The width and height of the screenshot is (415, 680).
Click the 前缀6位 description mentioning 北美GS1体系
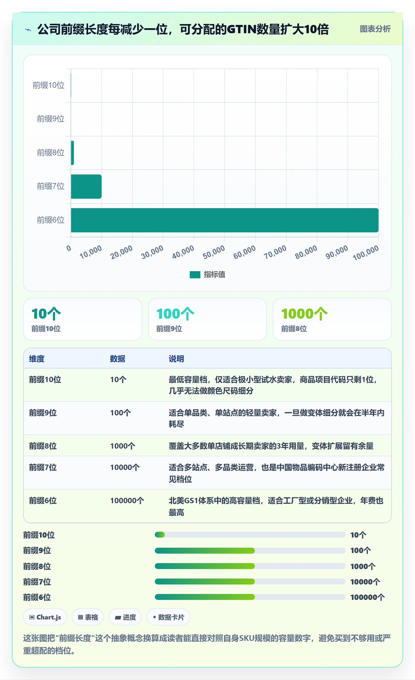pyautogui.click(x=276, y=507)
